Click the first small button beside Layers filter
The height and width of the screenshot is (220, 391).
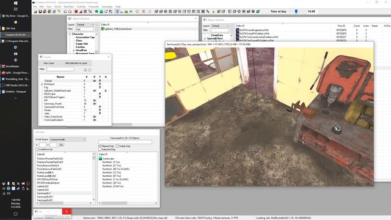click(86, 70)
